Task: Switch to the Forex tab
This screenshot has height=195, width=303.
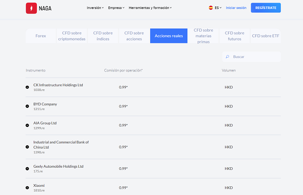Action: pyautogui.click(x=41, y=36)
